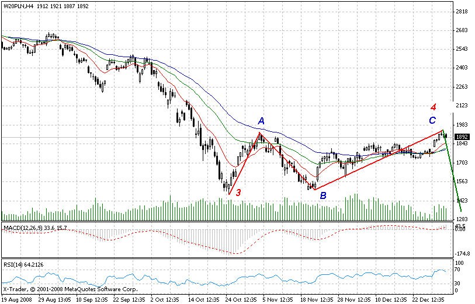Click the 5 Nov 12:35 date label
The height and width of the screenshot is (304, 475).
(x=278, y=300)
